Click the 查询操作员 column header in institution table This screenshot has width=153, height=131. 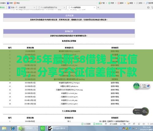click(69, 48)
